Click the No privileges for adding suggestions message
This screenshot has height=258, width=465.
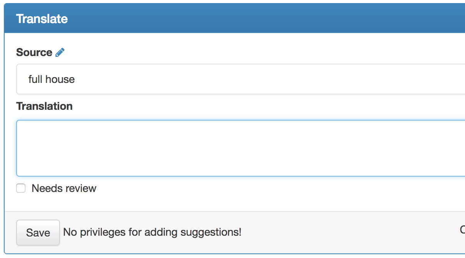click(x=152, y=232)
